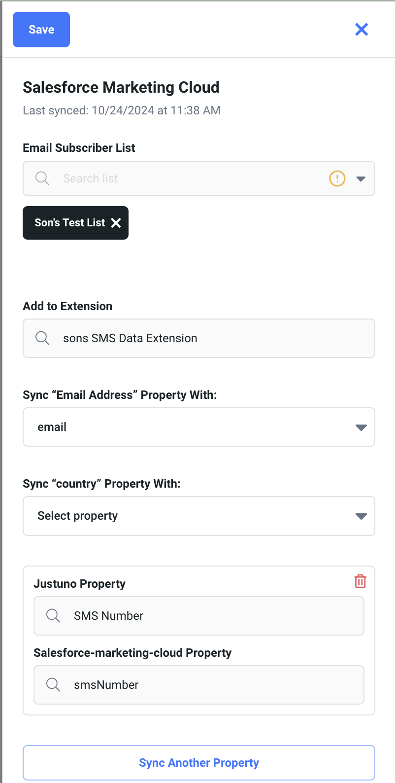
Task: Edit the Salesforce property smsNumber field
Action: 212,685
